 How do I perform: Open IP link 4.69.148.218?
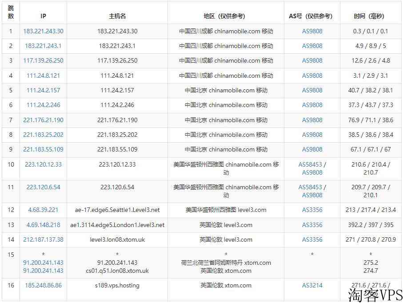pos(43,225)
